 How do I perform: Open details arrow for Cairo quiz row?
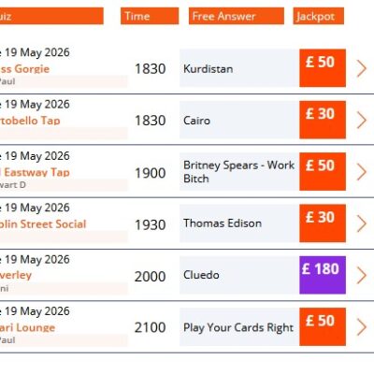point(362,120)
